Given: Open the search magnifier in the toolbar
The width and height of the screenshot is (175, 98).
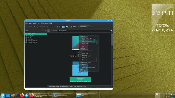Looking at the screenshot, I should [92, 27].
